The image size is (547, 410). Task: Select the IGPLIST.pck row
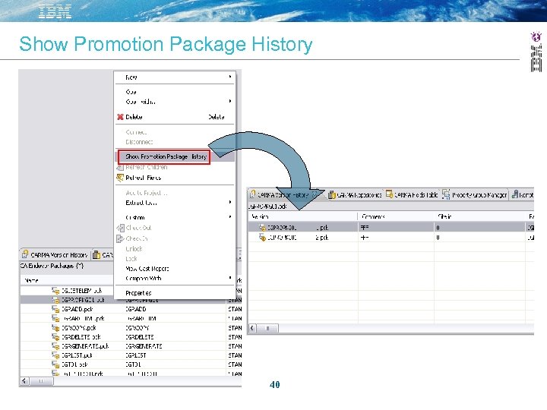pyautogui.click(x=131, y=355)
